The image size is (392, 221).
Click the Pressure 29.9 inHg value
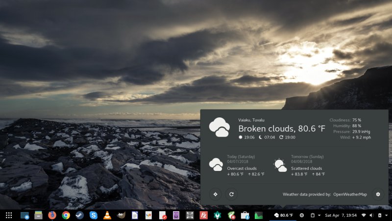pos(361,132)
